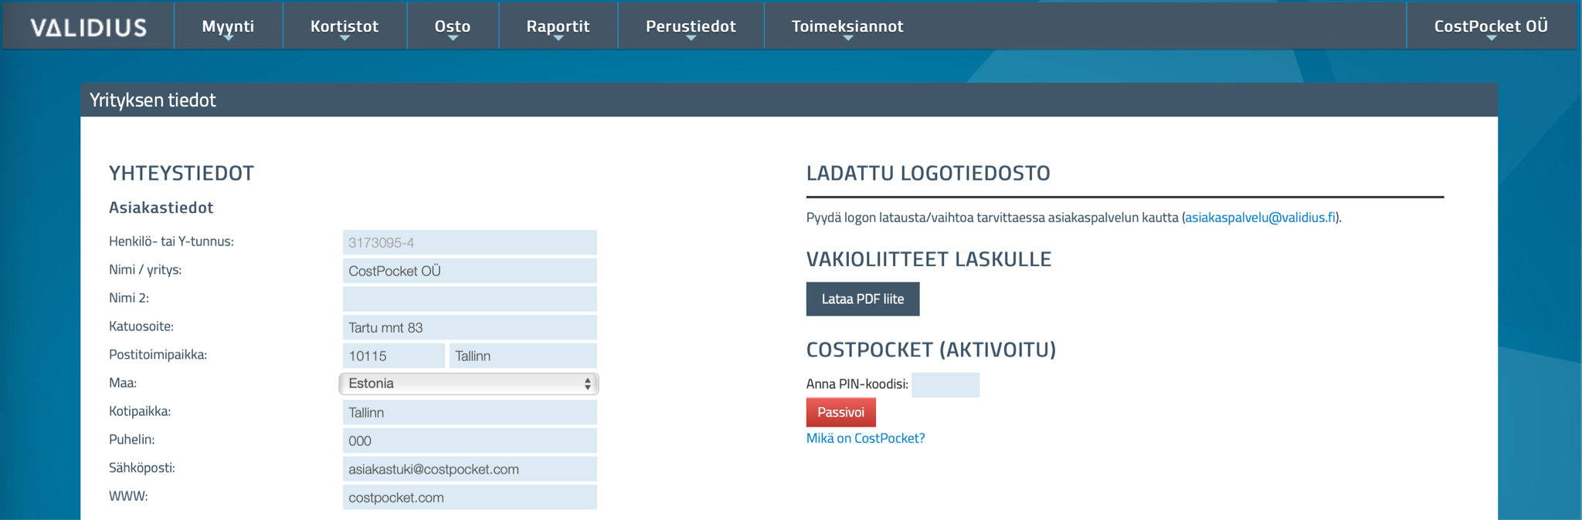This screenshot has width=1582, height=520.
Task: Click the Puhelin field showing 000
Action: point(470,441)
